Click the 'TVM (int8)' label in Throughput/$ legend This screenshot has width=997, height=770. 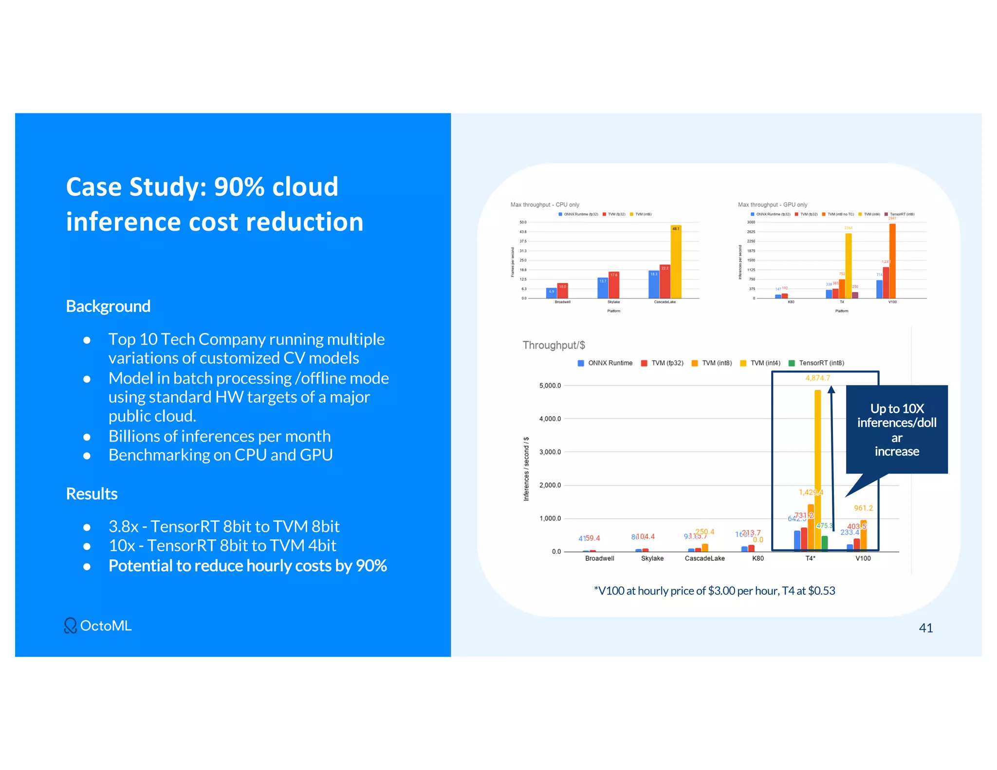click(x=717, y=363)
